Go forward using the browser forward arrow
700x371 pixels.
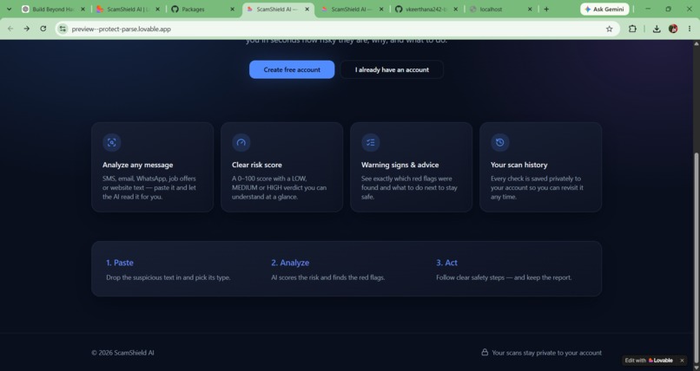(27, 29)
